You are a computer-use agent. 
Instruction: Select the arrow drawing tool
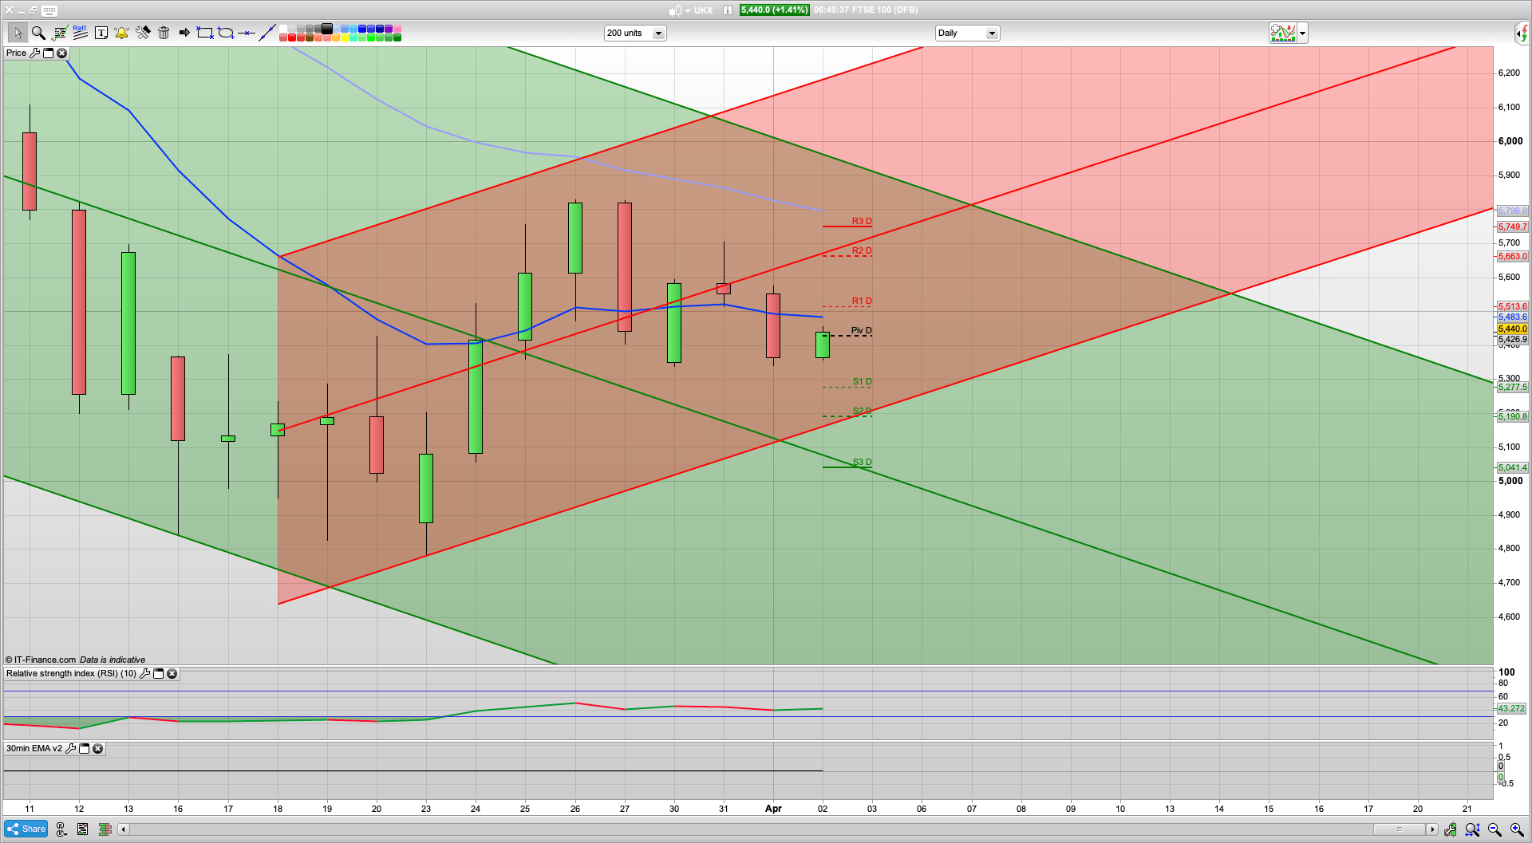coord(184,33)
